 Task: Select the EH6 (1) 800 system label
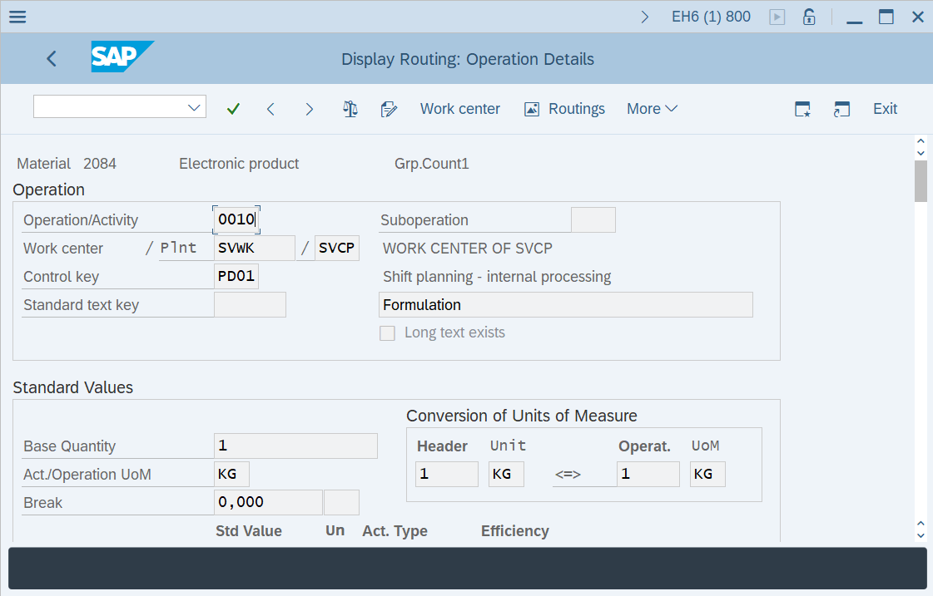coord(711,16)
